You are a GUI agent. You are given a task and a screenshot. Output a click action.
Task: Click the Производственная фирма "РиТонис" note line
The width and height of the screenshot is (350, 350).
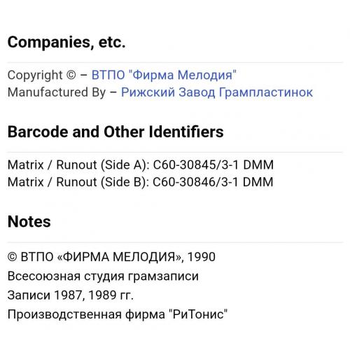(118, 314)
